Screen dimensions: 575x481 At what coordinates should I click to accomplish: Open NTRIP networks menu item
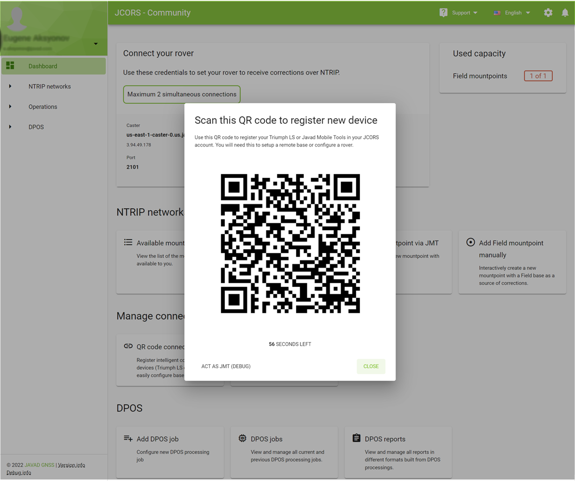coord(50,86)
